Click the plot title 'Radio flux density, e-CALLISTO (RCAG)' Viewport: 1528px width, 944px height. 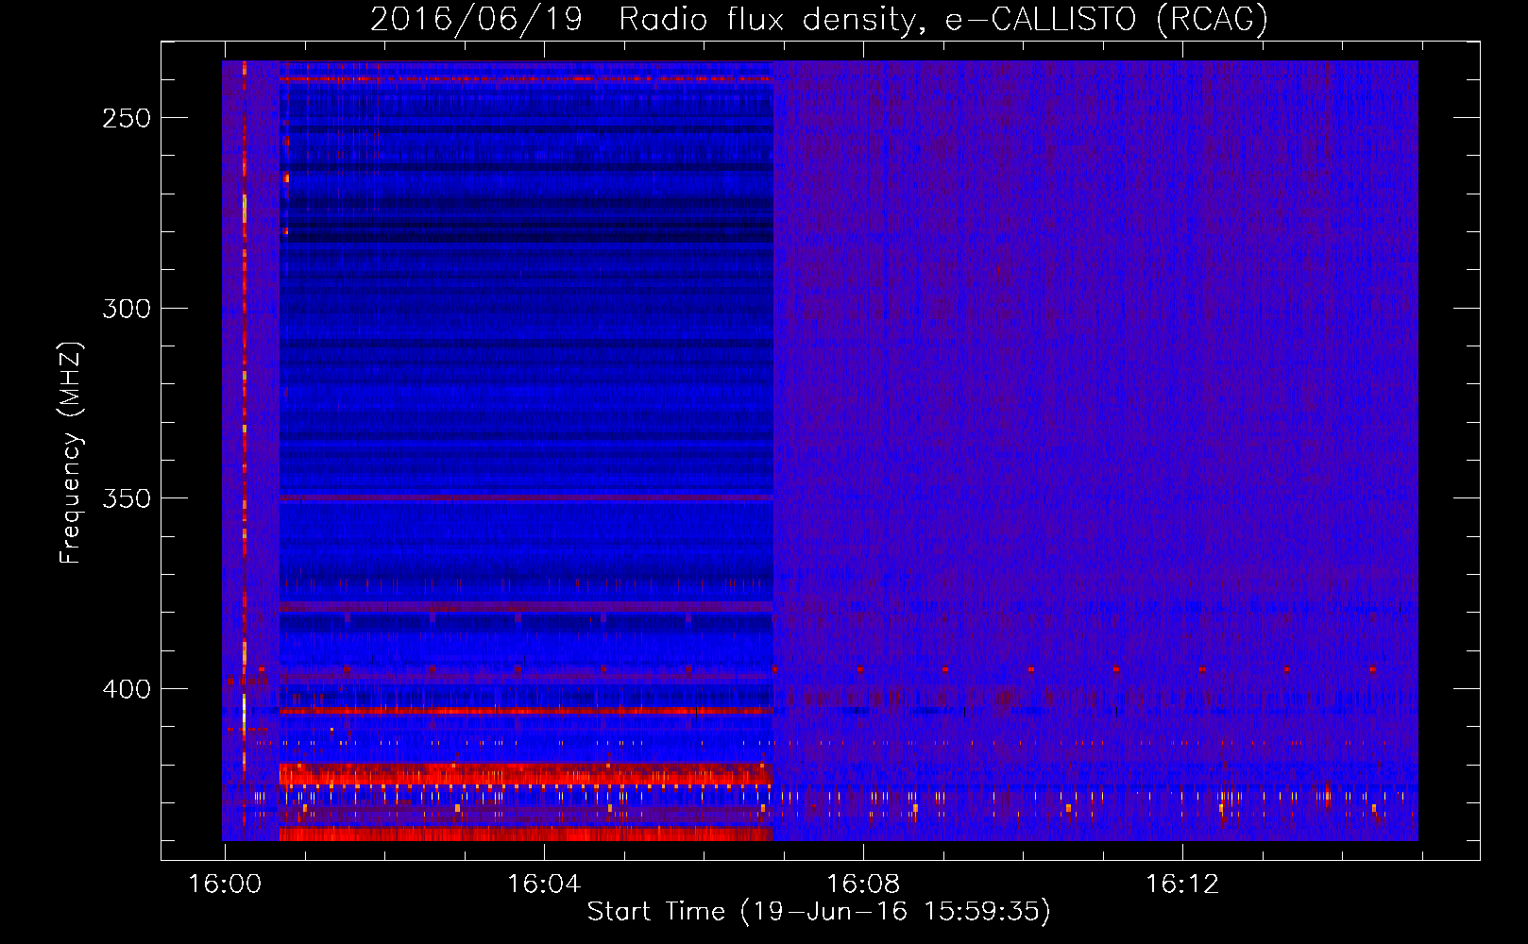943,20
